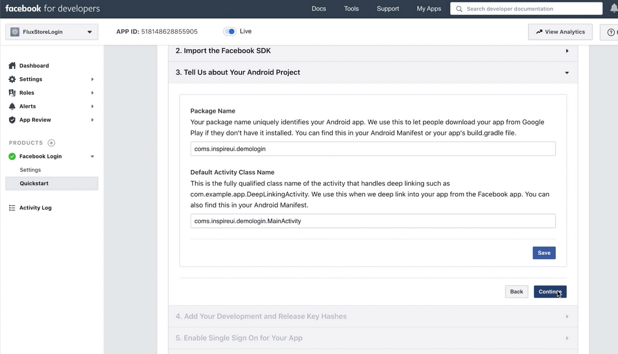618x354 pixels.
Task: Open the Support menu
Action: tap(388, 9)
